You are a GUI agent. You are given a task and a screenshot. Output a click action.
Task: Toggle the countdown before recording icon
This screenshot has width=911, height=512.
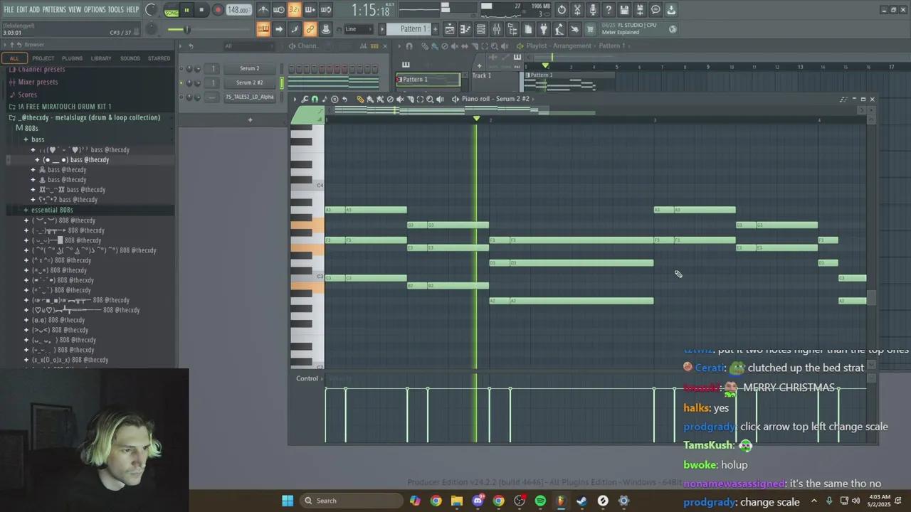295,10
